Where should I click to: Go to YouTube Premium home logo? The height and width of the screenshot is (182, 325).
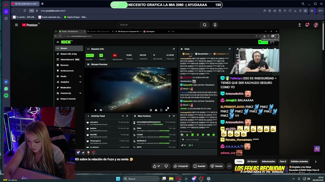30,25
